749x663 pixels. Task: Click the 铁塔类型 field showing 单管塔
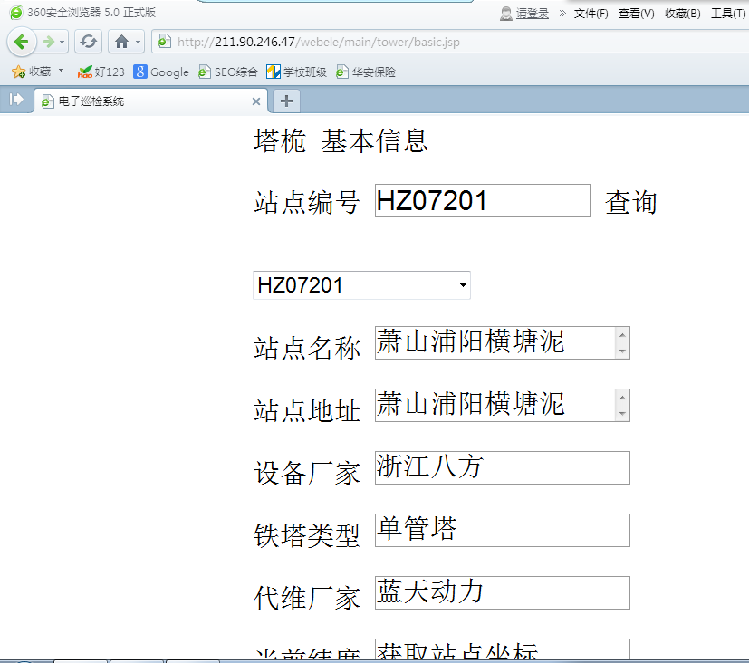point(503,530)
